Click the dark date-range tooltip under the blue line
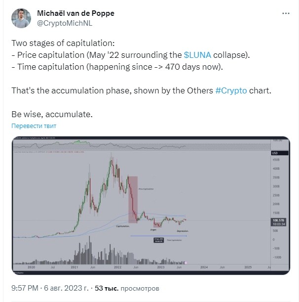The height and width of the screenshot is (302, 299). click(159, 240)
